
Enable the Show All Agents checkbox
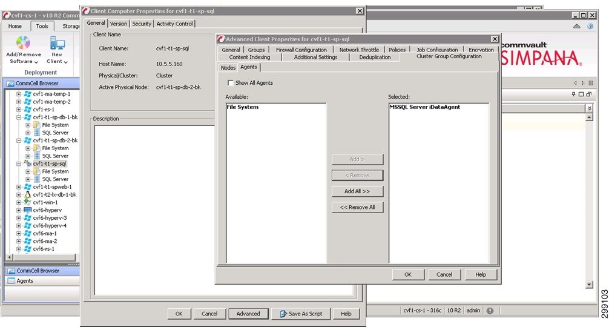[x=231, y=83]
